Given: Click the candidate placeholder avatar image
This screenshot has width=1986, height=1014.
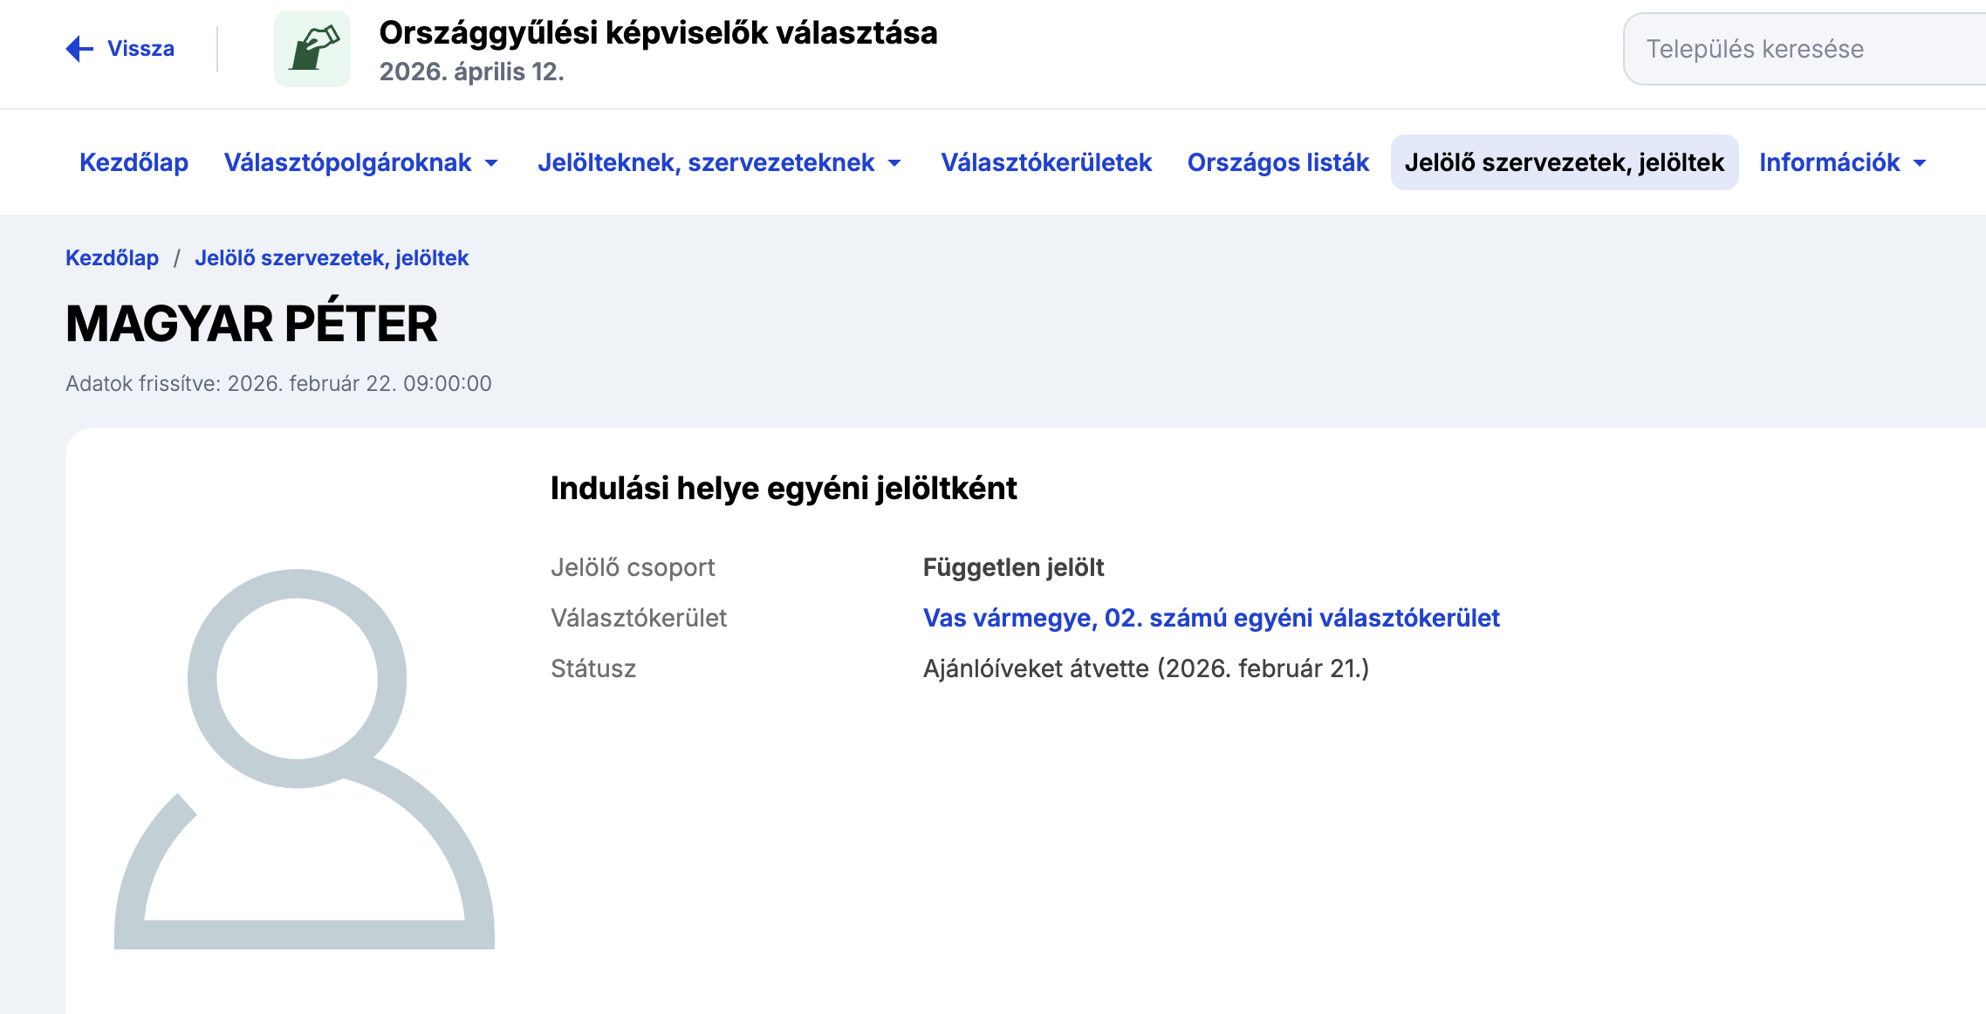Looking at the screenshot, I should [x=304, y=758].
